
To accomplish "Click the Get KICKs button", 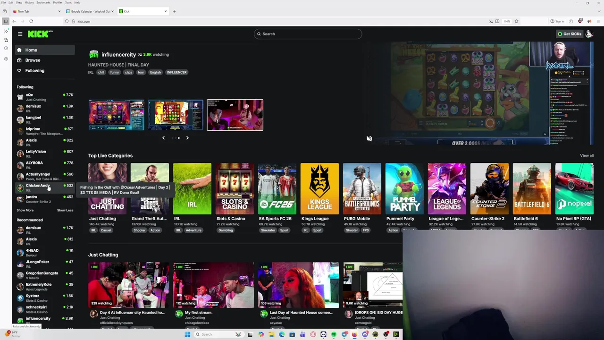I will point(570,34).
